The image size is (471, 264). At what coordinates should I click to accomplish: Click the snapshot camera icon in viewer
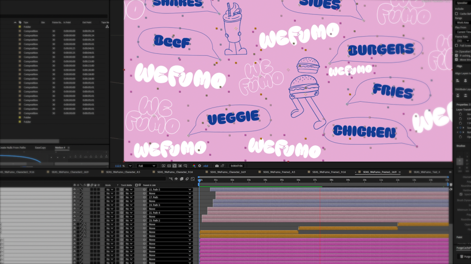pos(217,166)
